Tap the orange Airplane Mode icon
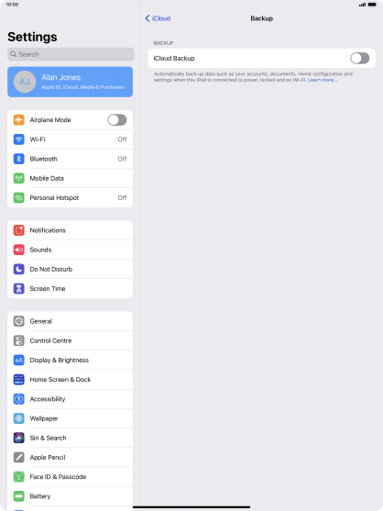Viewport: 383px width, 511px height. coord(19,120)
